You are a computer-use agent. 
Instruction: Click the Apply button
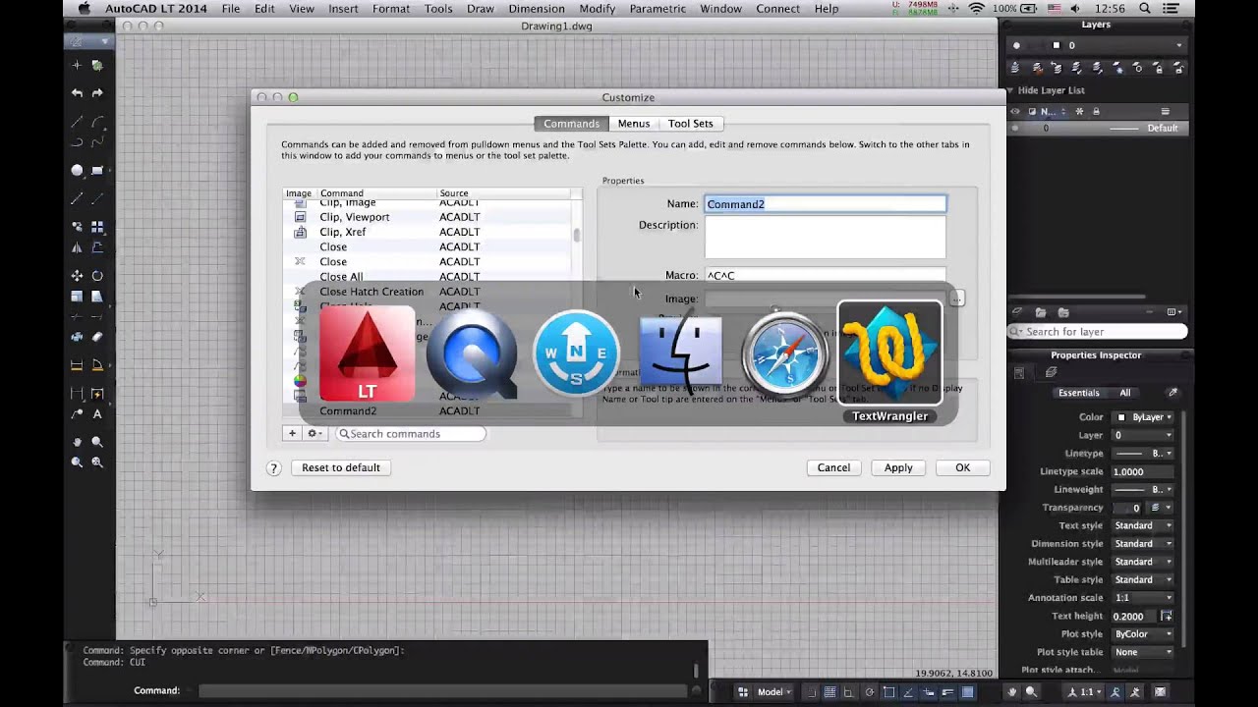pyautogui.click(x=898, y=467)
